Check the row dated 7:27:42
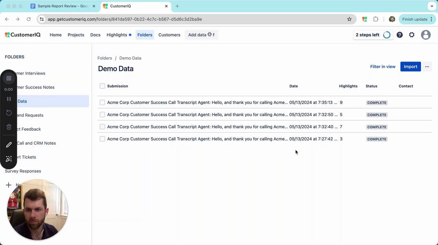The height and width of the screenshot is (245, 438). [102, 139]
